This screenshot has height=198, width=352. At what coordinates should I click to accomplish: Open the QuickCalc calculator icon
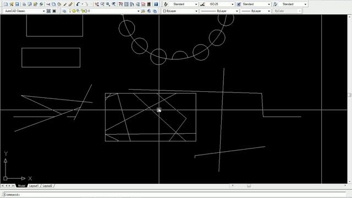(x=149, y=4)
